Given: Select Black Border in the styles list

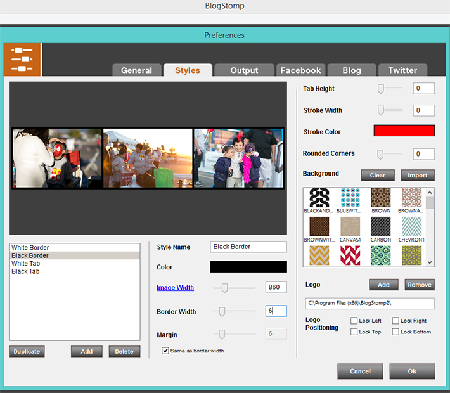Looking at the screenshot, I should tap(75, 255).
